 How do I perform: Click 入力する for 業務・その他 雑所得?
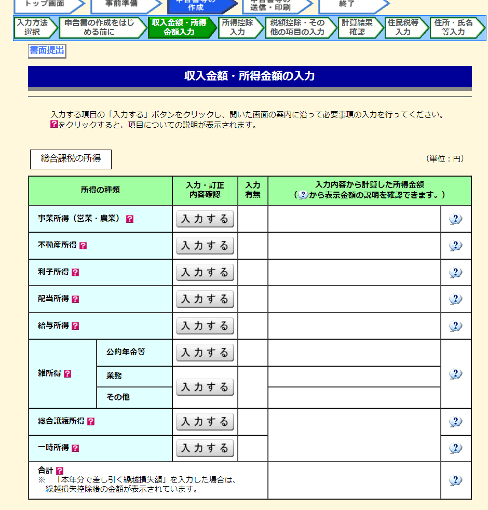pos(205,387)
